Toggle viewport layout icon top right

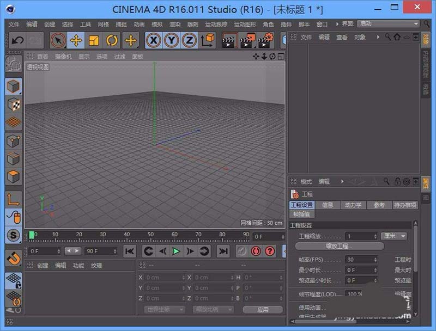click(x=281, y=57)
